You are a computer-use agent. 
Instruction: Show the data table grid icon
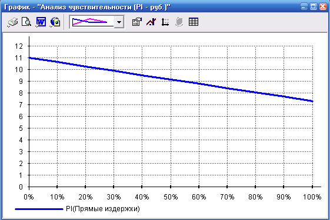(194, 22)
